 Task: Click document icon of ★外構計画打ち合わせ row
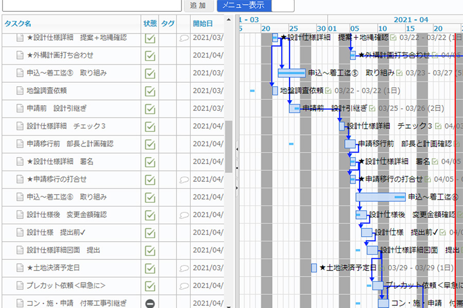(x=20, y=55)
